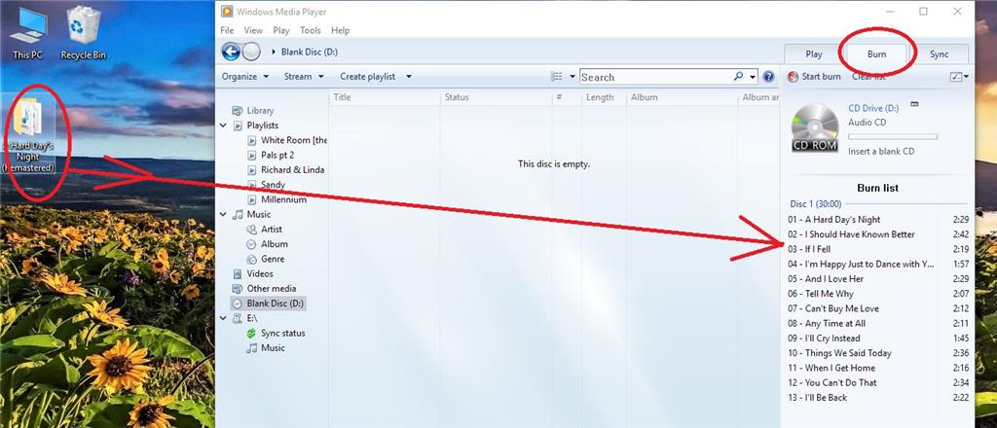Open Music under the E:\ device
The height and width of the screenshot is (428, 997).
click(273, 348)
